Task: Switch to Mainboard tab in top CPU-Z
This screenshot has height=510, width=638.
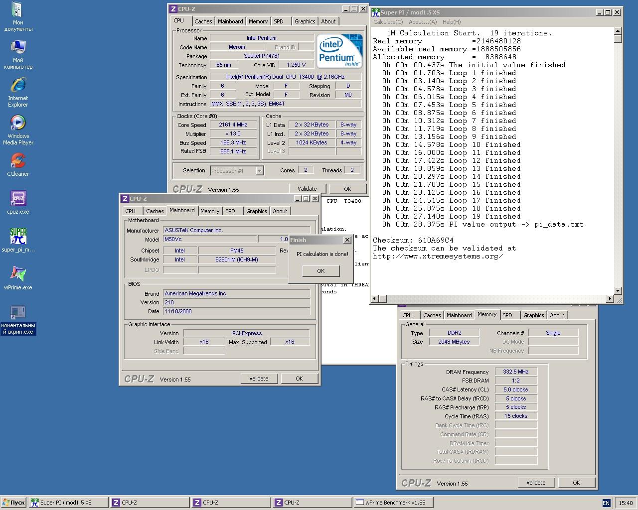Action: point(230,21)
